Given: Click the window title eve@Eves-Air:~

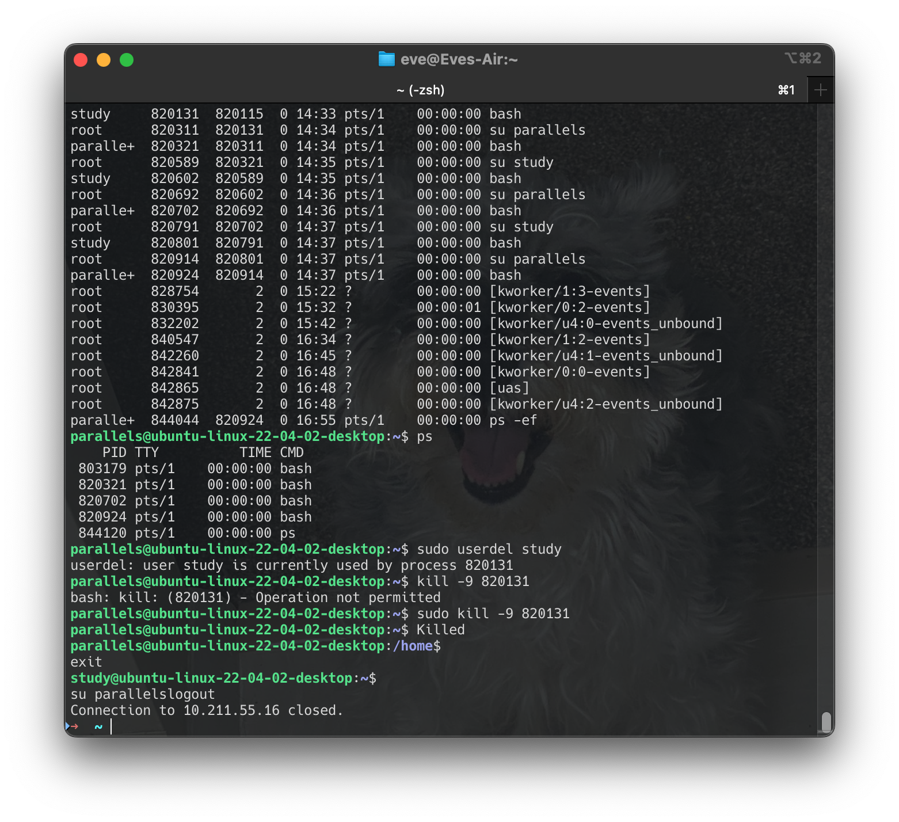Looking at the screenshot, I should [x=459, y=59].
